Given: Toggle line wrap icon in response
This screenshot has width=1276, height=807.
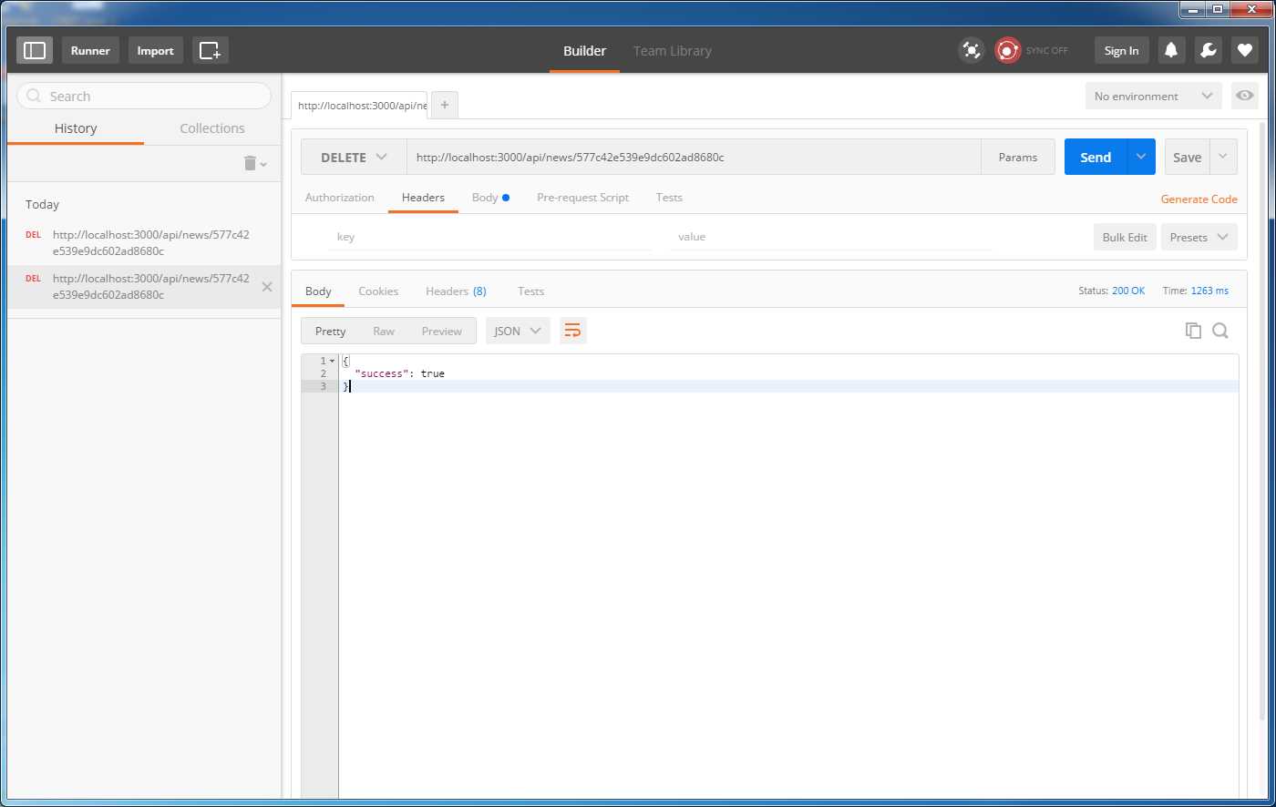Looking at the screenshot, I should 572,331.
